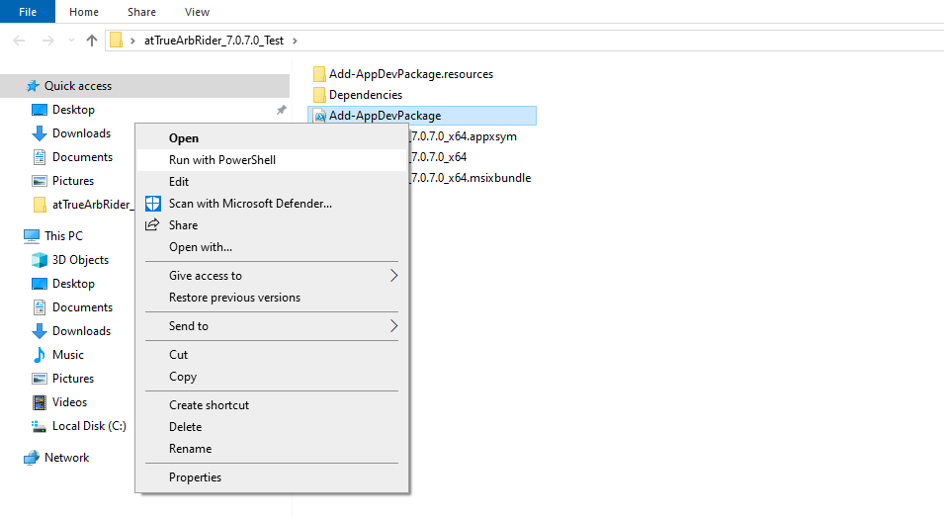Click the Back navigation arrow
944x518 pixels.
tap(19, 41)
